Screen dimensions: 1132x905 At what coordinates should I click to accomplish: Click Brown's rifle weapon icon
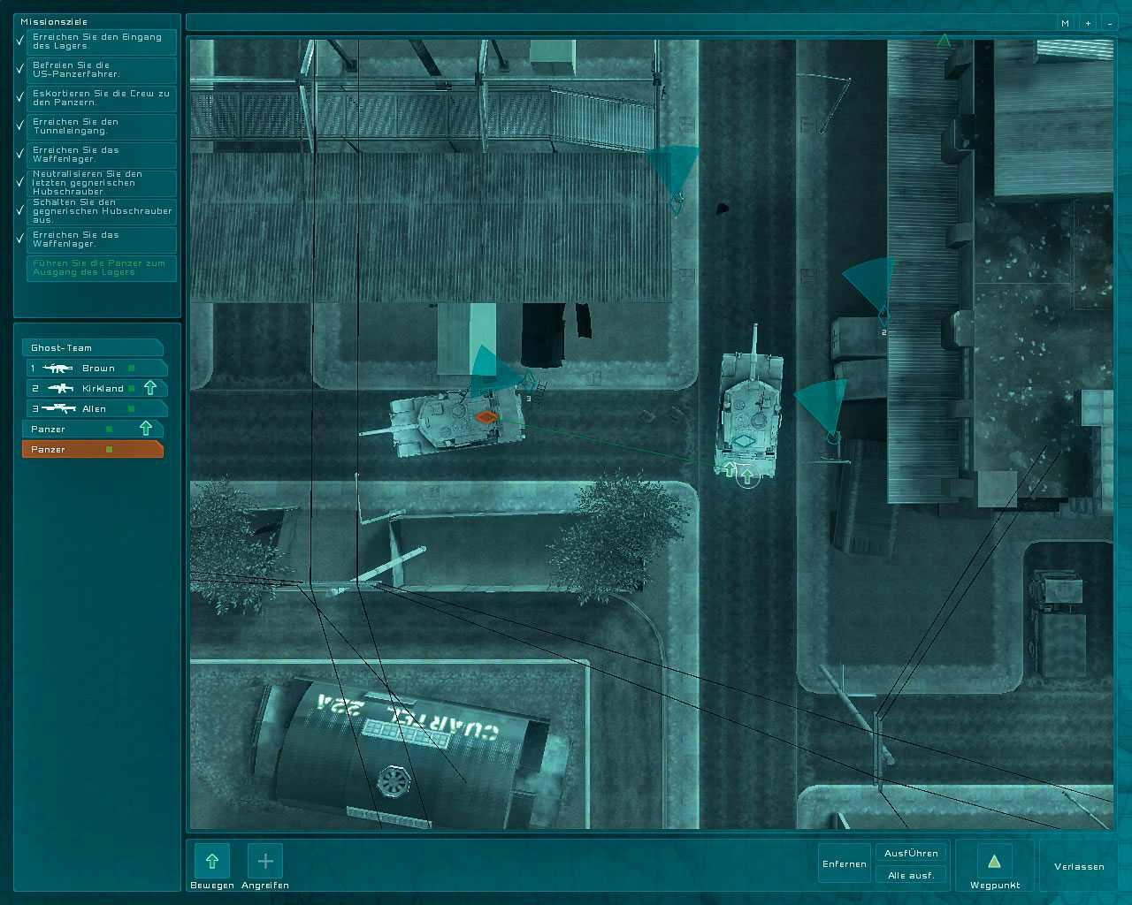57,368
